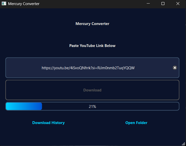The width and height of the screenshot is (186, 146).
Task: Click the 21% download progress bar
Action: (x=92, y=106)
